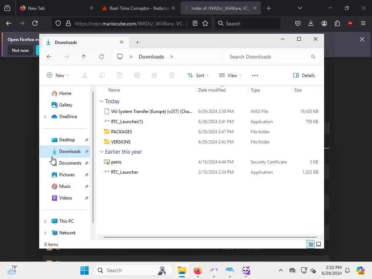Show hidden system tray icons
The height and width of the screenshot is (279, 372).
click(281, 270)
